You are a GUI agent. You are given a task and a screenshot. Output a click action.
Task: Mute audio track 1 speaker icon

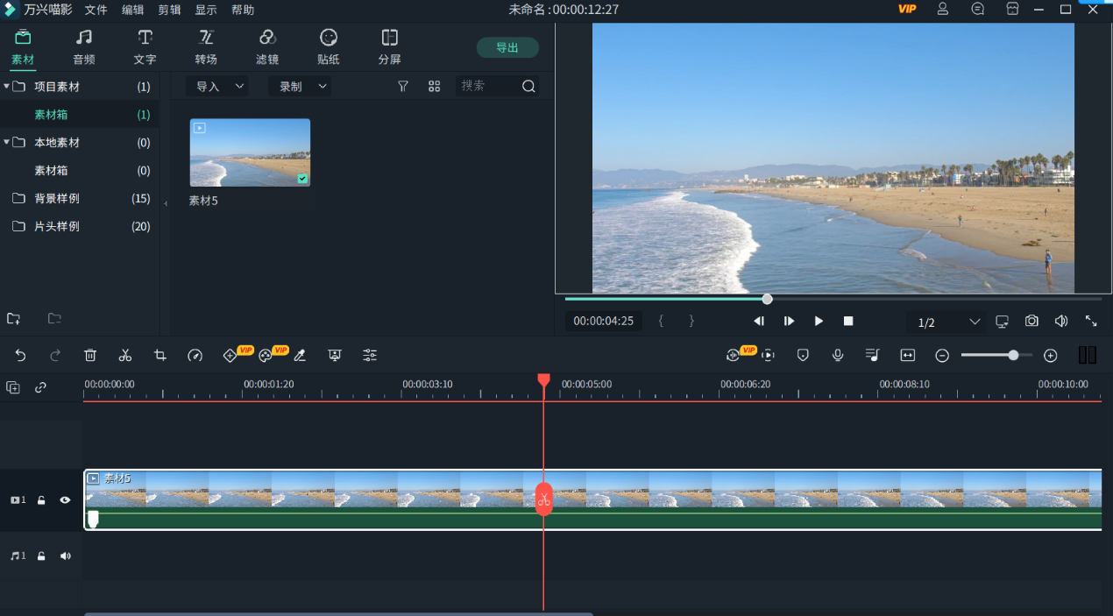click(65, 556)
